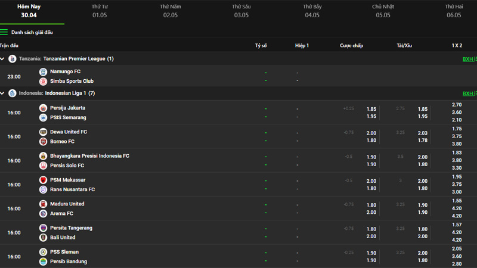Select the Hôm Nay 30.04 tab

29,11
